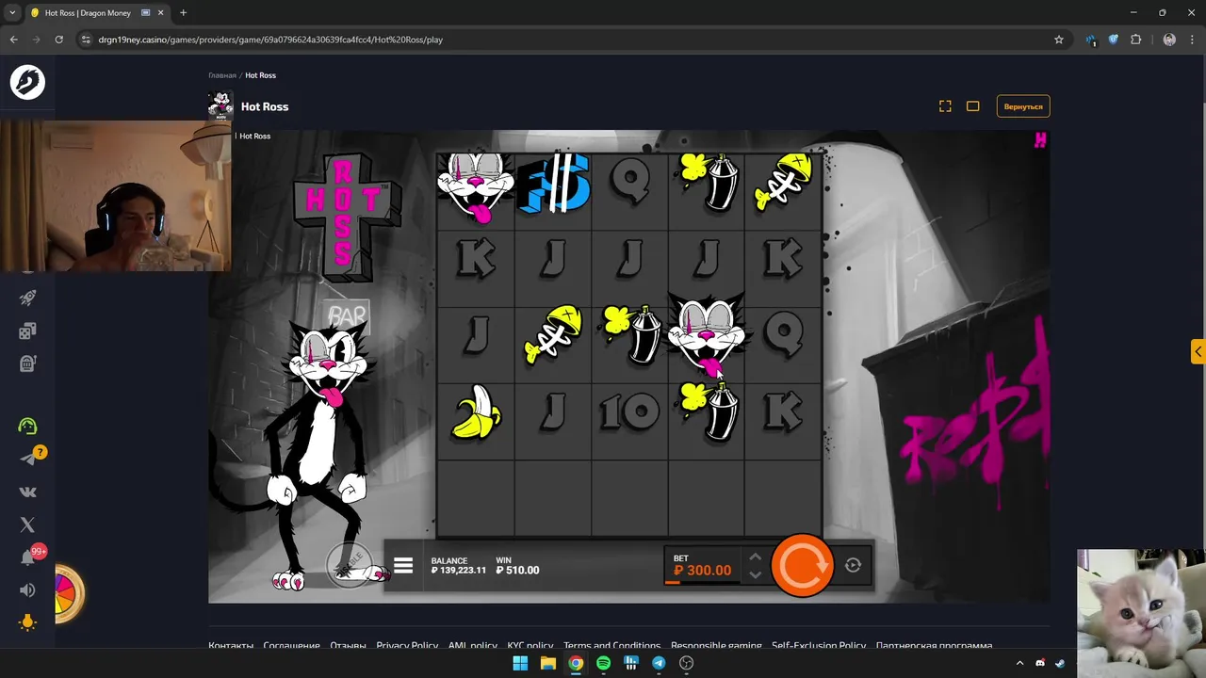Open the Контакты footer link
Screen dimensions: 1206x678
(x=231, y=646)
